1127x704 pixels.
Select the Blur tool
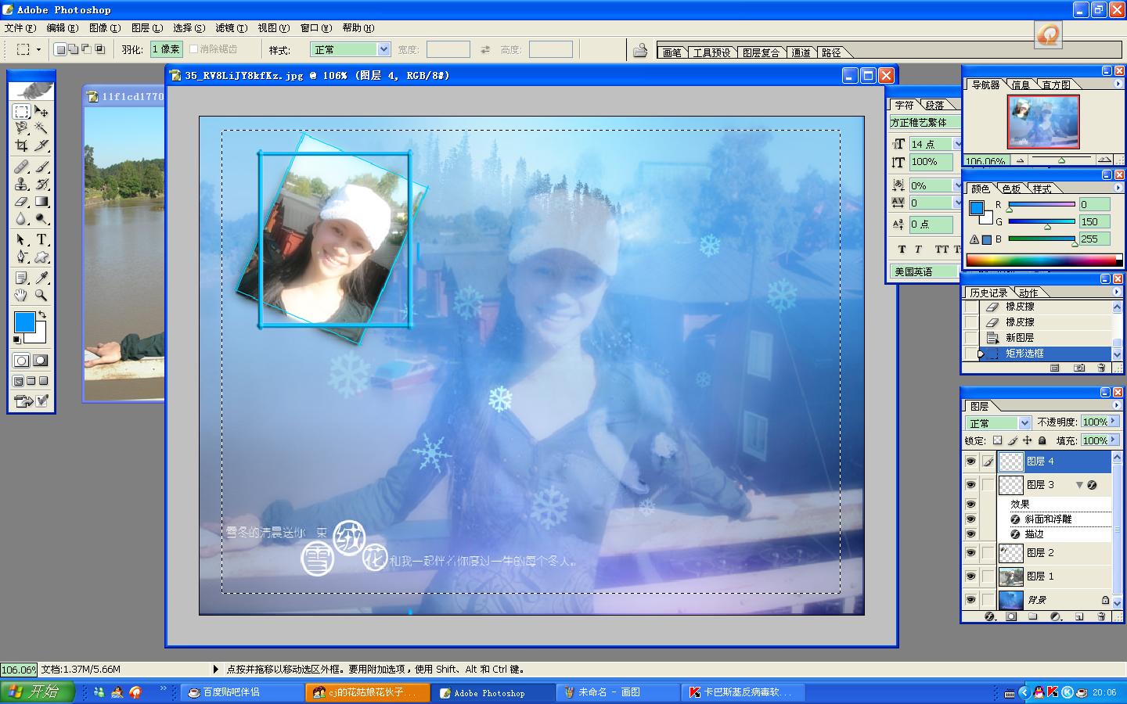[x=22, y=218]
